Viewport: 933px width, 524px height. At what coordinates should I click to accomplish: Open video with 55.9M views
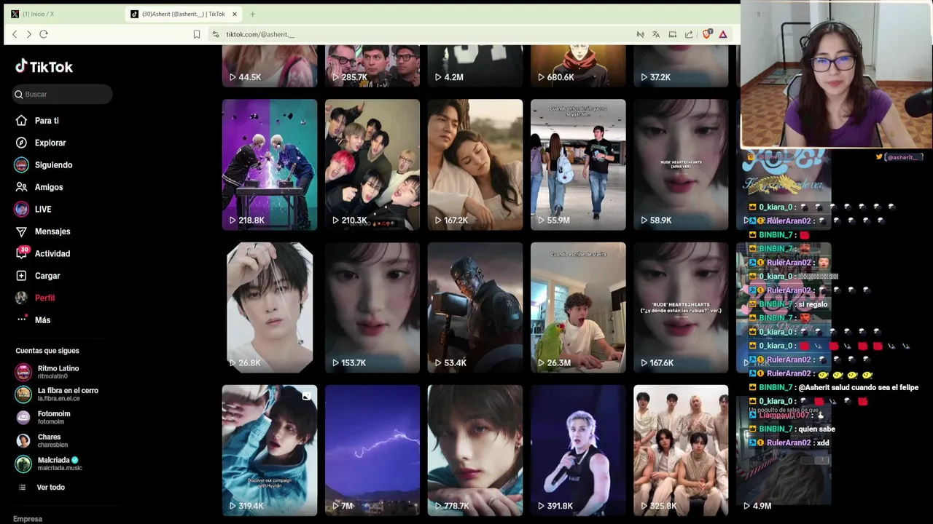coord(578,164)
